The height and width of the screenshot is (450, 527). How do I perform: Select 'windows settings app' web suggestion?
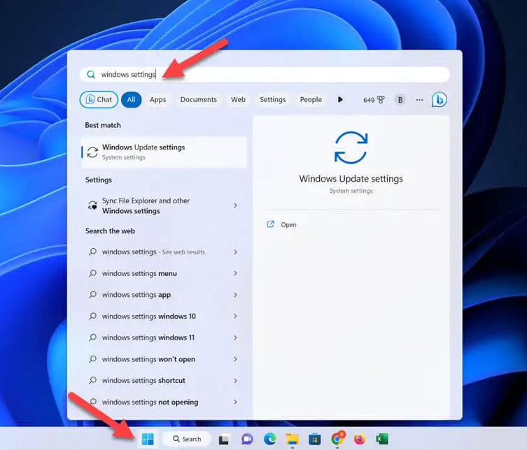point(164,295)
